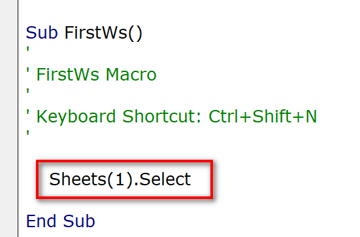Click the 'FirstWs Macro' comment line
360x237 pixels.
[x=91, y=75]
